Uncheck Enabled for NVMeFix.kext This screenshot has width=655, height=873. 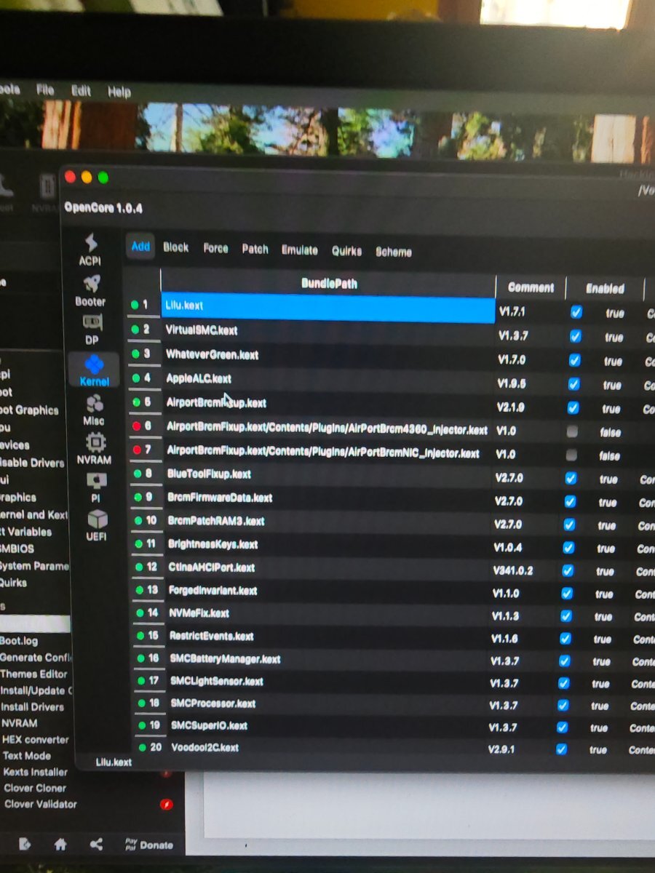[566, 615]
